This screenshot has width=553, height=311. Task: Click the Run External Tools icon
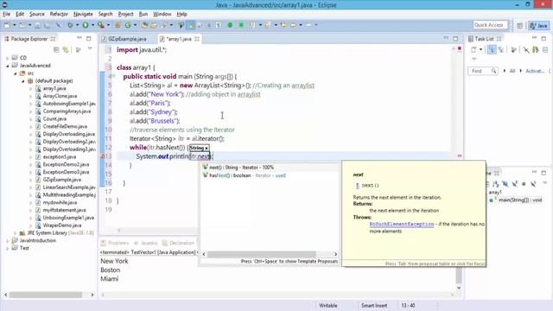click(101, 25)
